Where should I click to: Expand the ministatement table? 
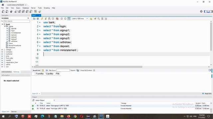tap(7, 33)
